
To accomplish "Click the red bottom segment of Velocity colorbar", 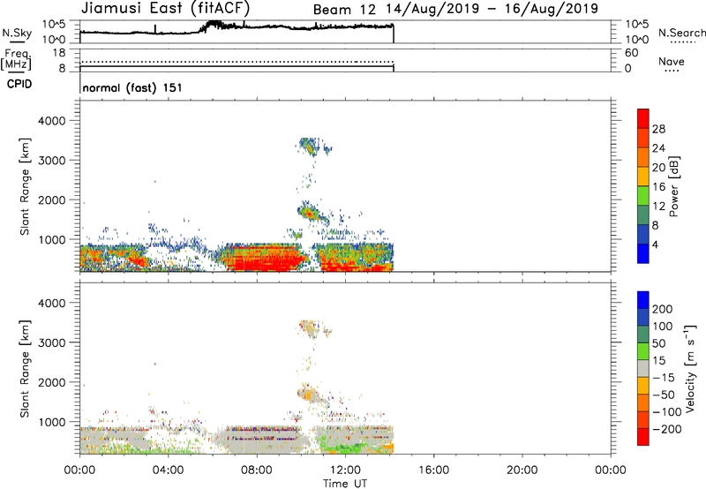I will pyautogui.click(x=643, y=437).
